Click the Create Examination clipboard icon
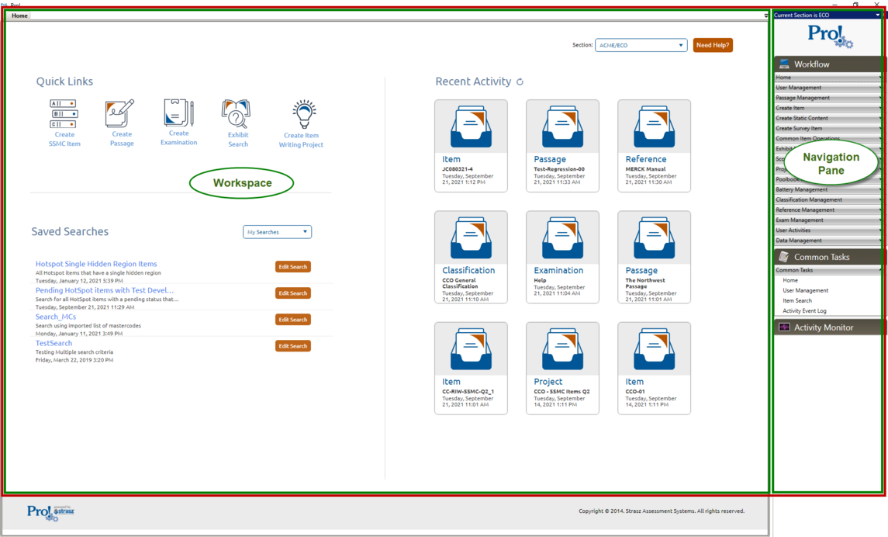This screenshot has width=888, height=537. coord(178,113)
